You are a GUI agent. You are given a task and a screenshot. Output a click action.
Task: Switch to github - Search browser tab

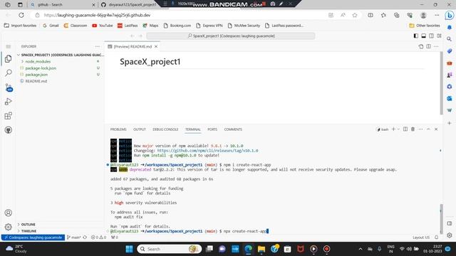63,5
